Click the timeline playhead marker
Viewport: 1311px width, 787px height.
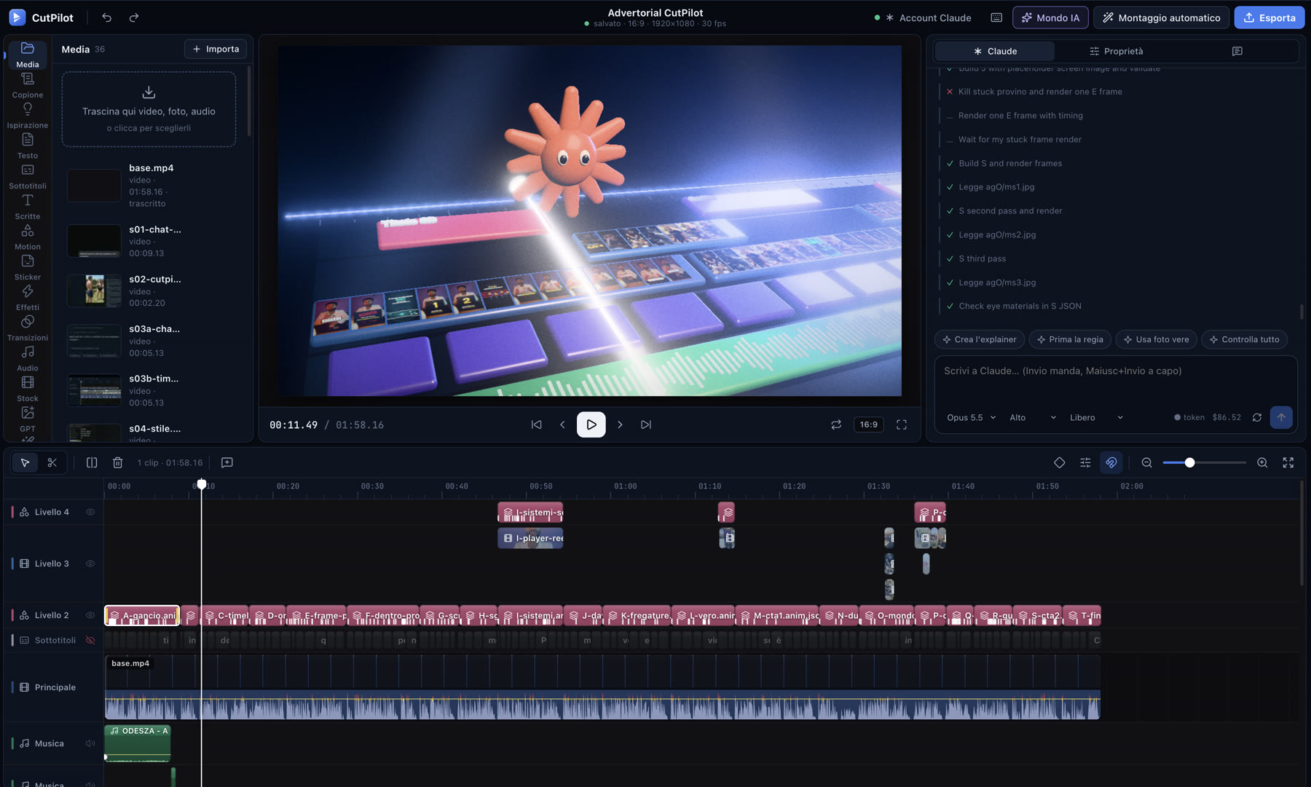(x=202, y=484)
